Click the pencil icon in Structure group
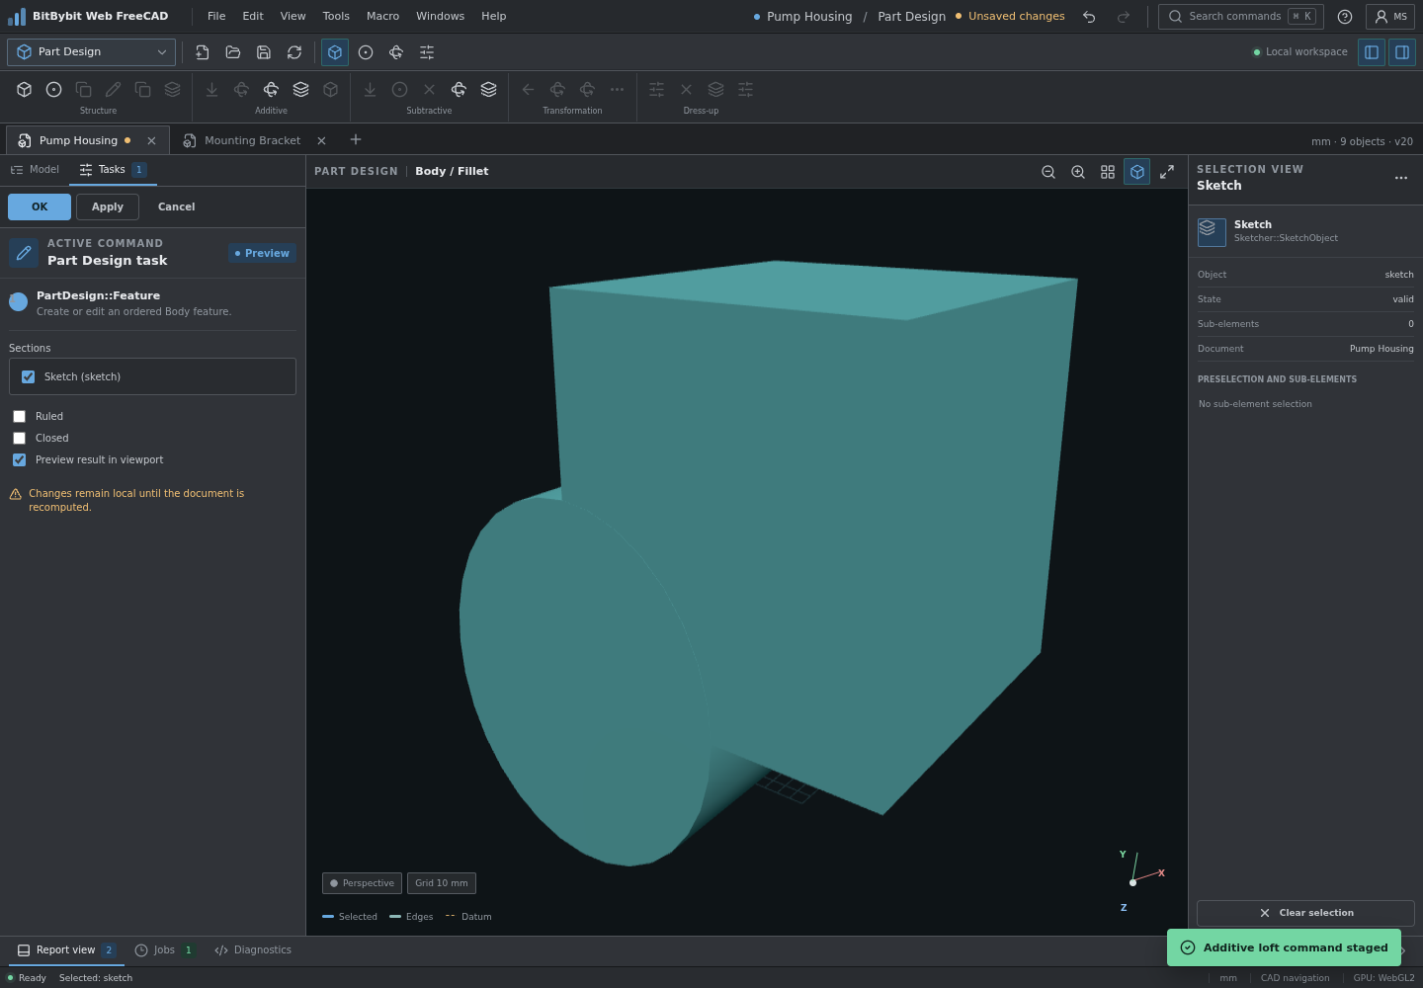 [114, 90]
